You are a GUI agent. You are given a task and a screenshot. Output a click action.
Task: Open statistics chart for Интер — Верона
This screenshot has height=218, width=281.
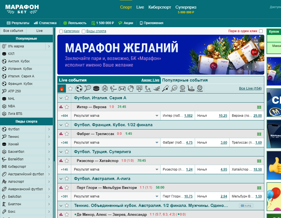pos(61,107)
